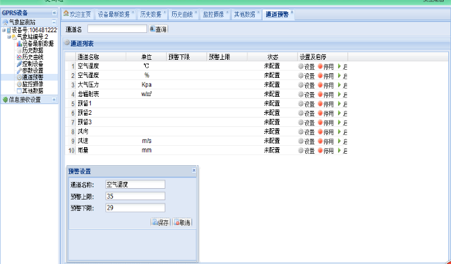Click the 查询 search button
Screen dimensions: 451x264
(x=158, y=29)
